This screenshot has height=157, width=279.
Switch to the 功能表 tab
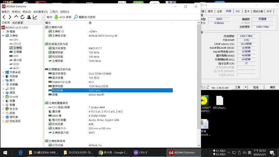pyautogui.click(x=6, y=22)
